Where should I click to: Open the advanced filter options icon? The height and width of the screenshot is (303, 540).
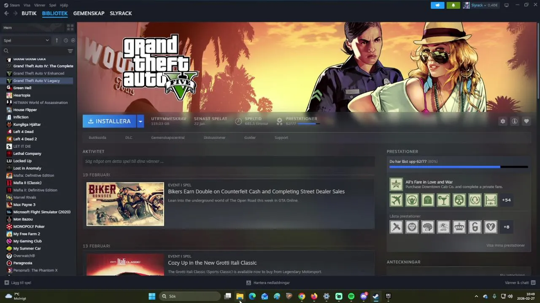click(70, 51)
